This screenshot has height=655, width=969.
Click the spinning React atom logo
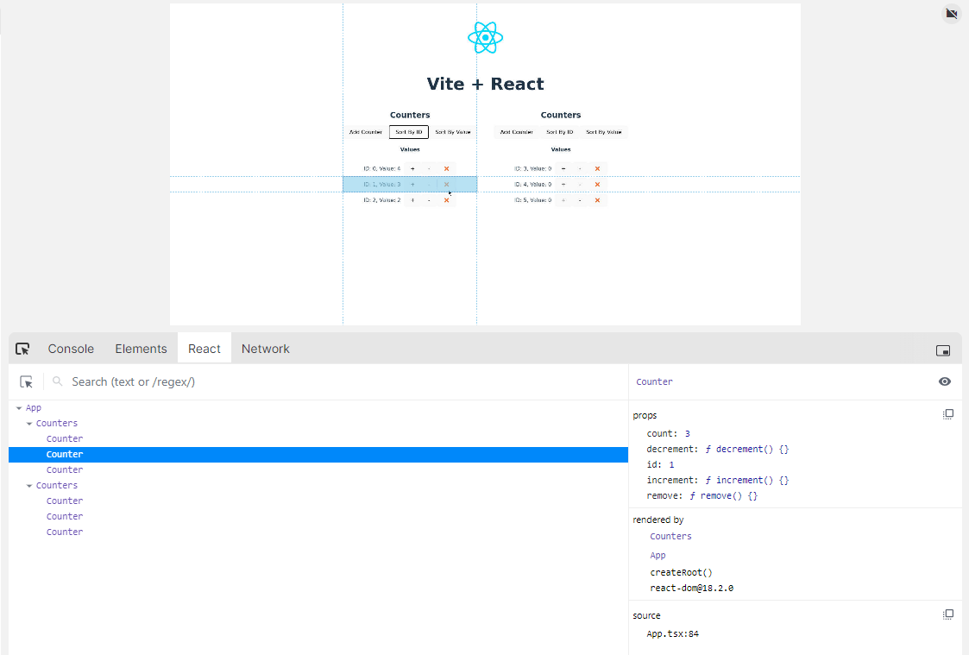485,37
